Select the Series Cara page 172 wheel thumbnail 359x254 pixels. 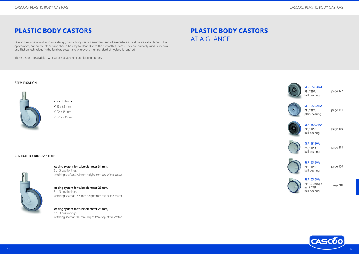point(294,90)
